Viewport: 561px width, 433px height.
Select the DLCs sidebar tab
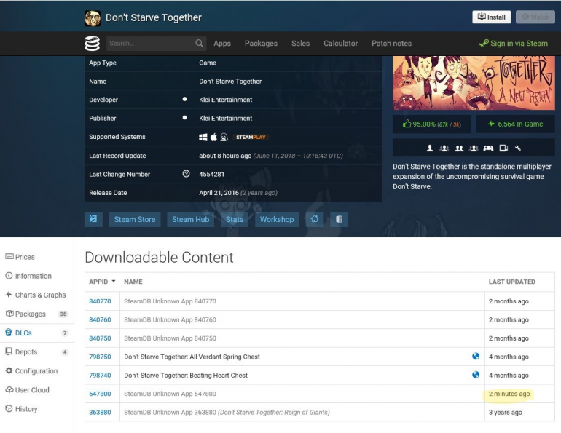(x=37, y=333)
